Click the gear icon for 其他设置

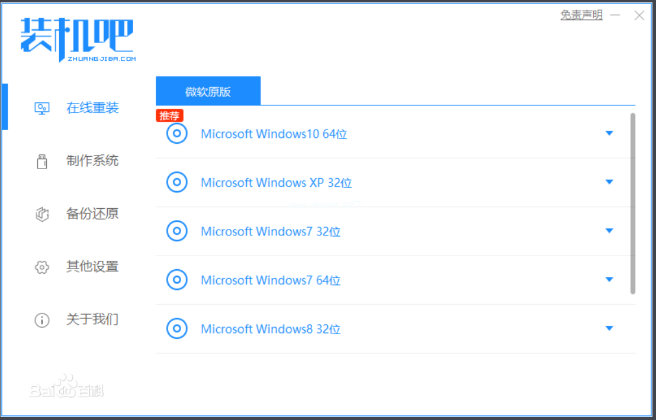click(x=41, y=267)
